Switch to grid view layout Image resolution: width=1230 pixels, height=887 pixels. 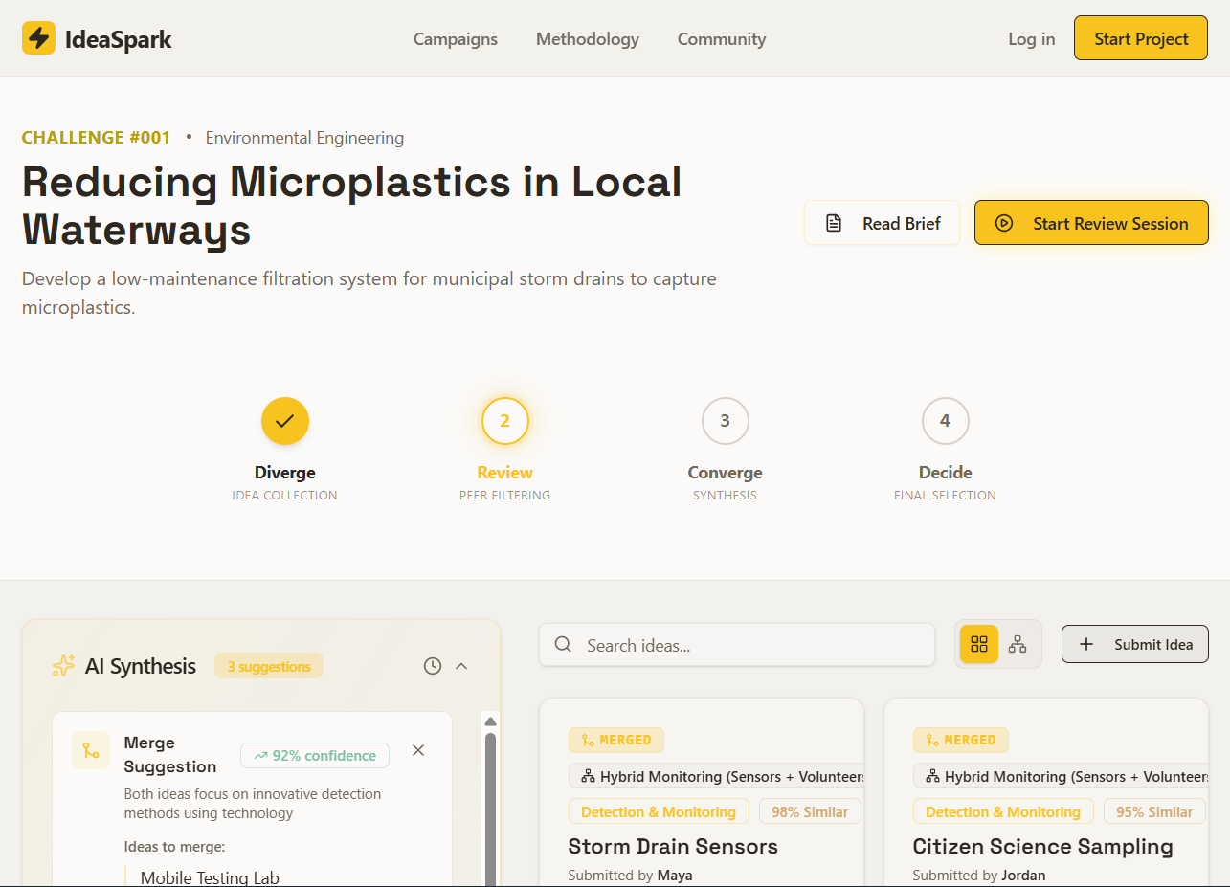(979, 644)
